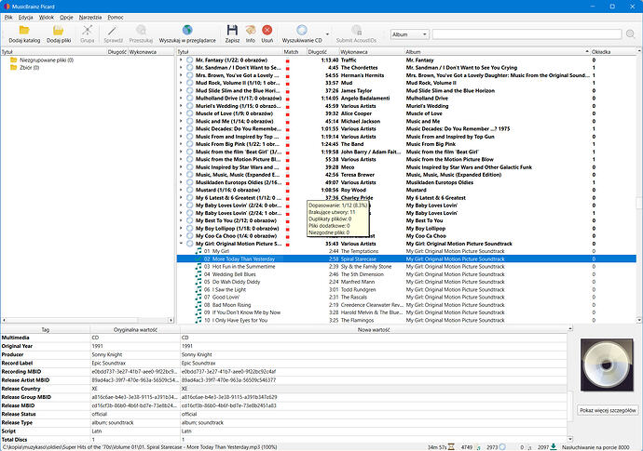Click the music note icon of Wedding Bell Blues
Screen dimensions: 643x451
tap(198, 274)
